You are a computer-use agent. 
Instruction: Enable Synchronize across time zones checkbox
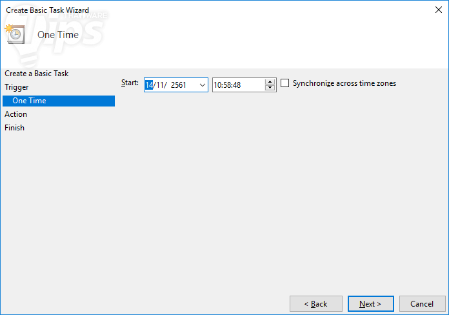[285, 83]
